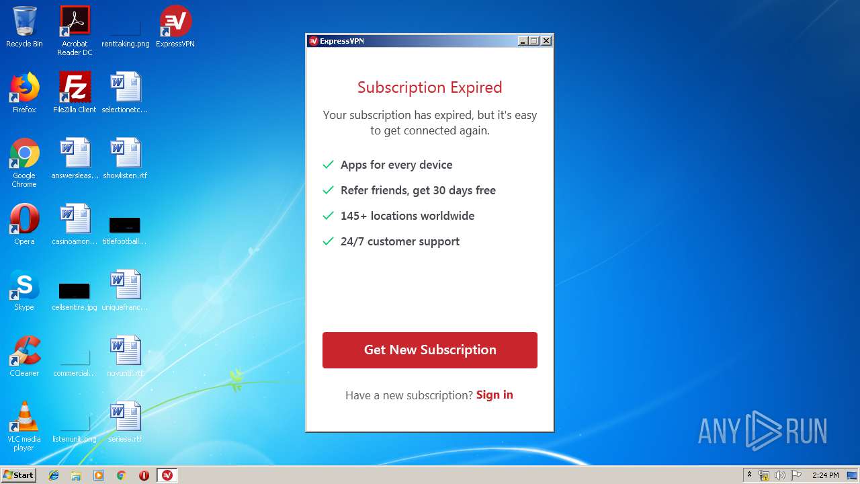Select the Skype desktop shortcut

[x=24, y=290]
